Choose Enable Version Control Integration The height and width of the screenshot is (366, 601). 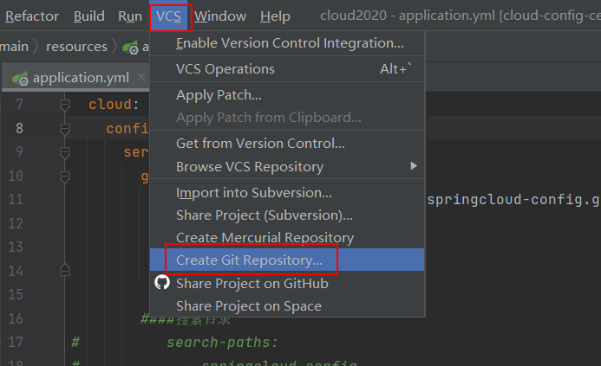tap(287, 43)
